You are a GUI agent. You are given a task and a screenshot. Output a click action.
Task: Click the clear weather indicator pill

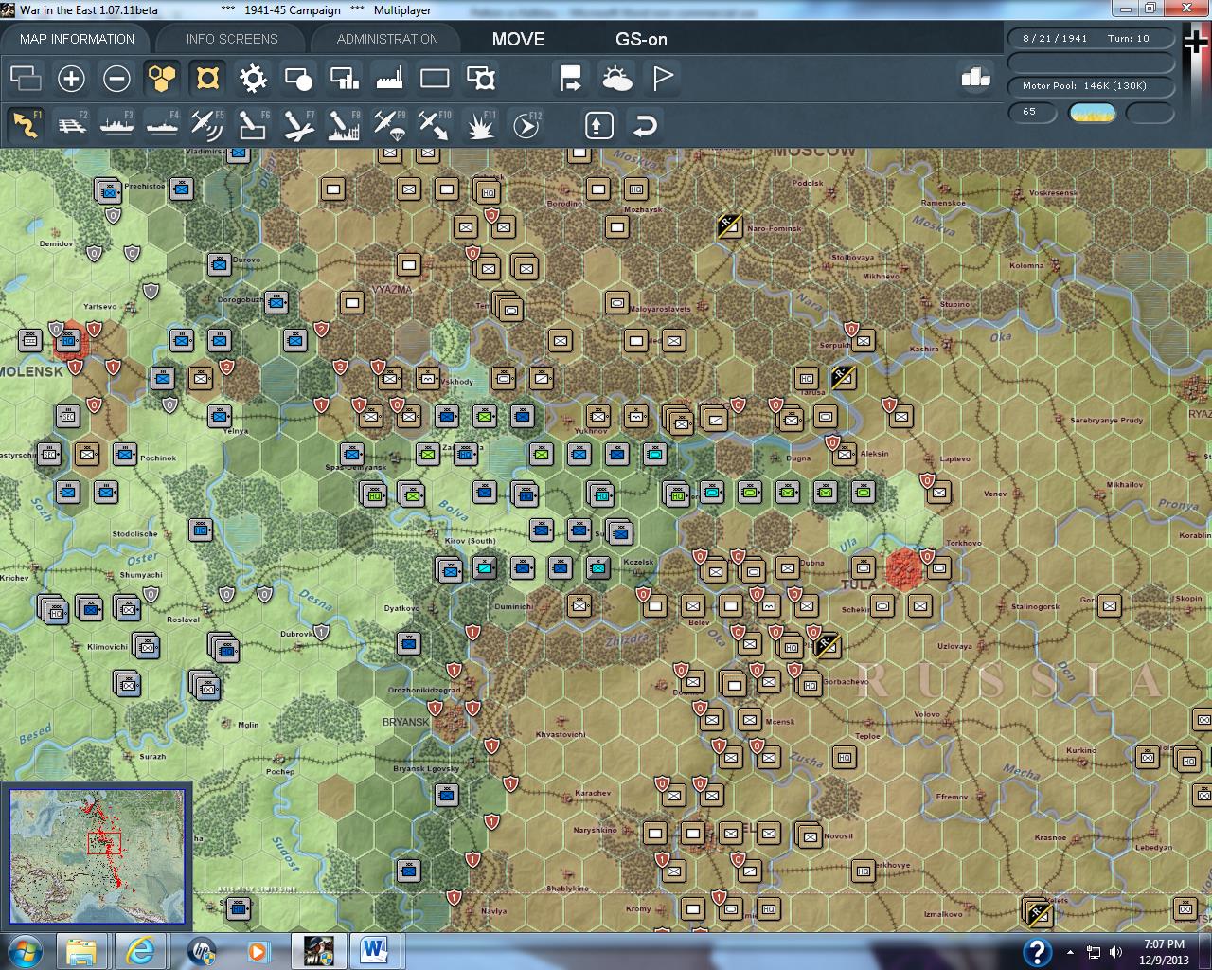1092,114
